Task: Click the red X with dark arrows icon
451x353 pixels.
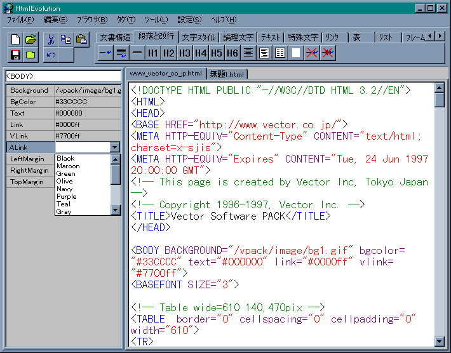Action: (328, 53)
